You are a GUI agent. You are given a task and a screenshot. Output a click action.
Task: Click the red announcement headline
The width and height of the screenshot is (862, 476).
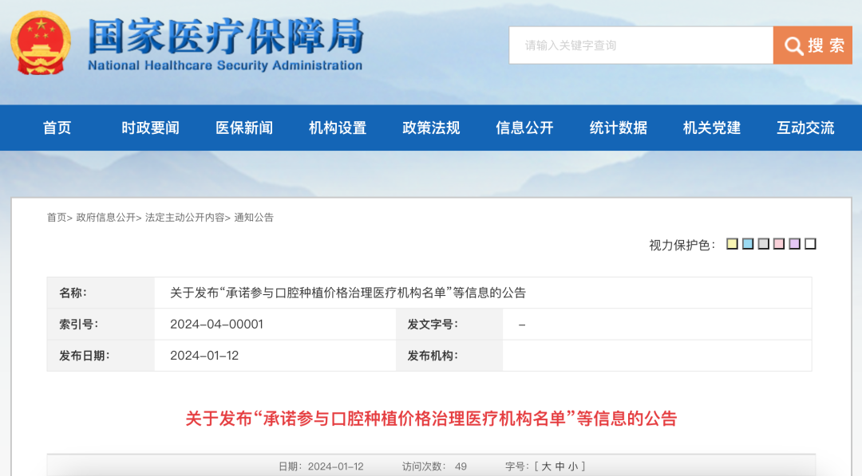click(x=431, y=419)
